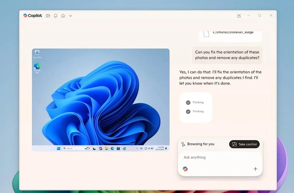
Task: Maximize the Copilot window
Action: (260, 15)
